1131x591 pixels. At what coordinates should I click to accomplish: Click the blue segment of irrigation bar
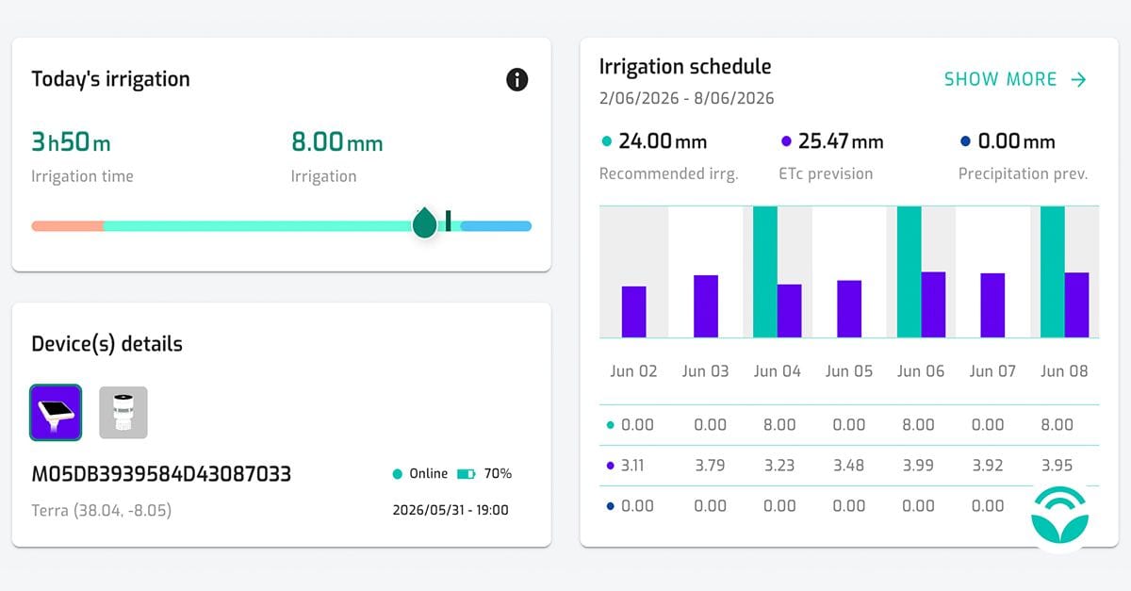click(x=496, y=226)
